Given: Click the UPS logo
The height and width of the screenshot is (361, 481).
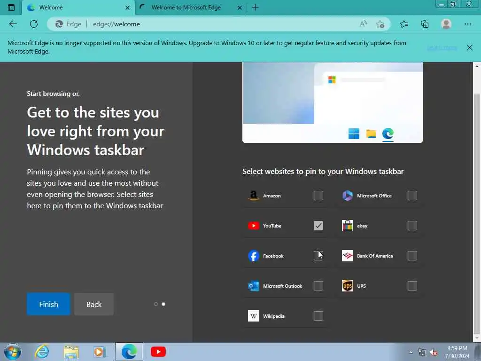Looking at the screenshot, I should click(348, 286).
